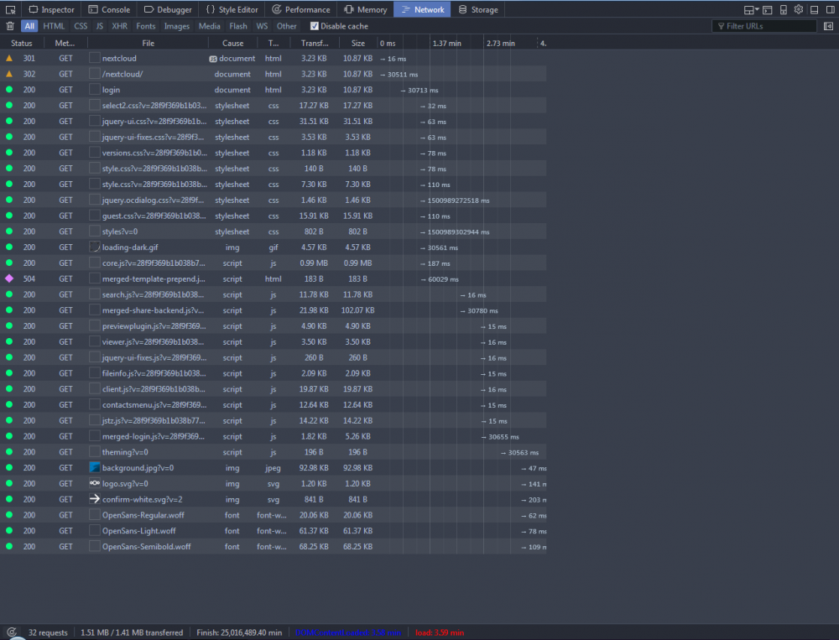Toggle Responsive Design Mode icon
This screenshot has width=839, height=640.
click(x=784, y=9)
